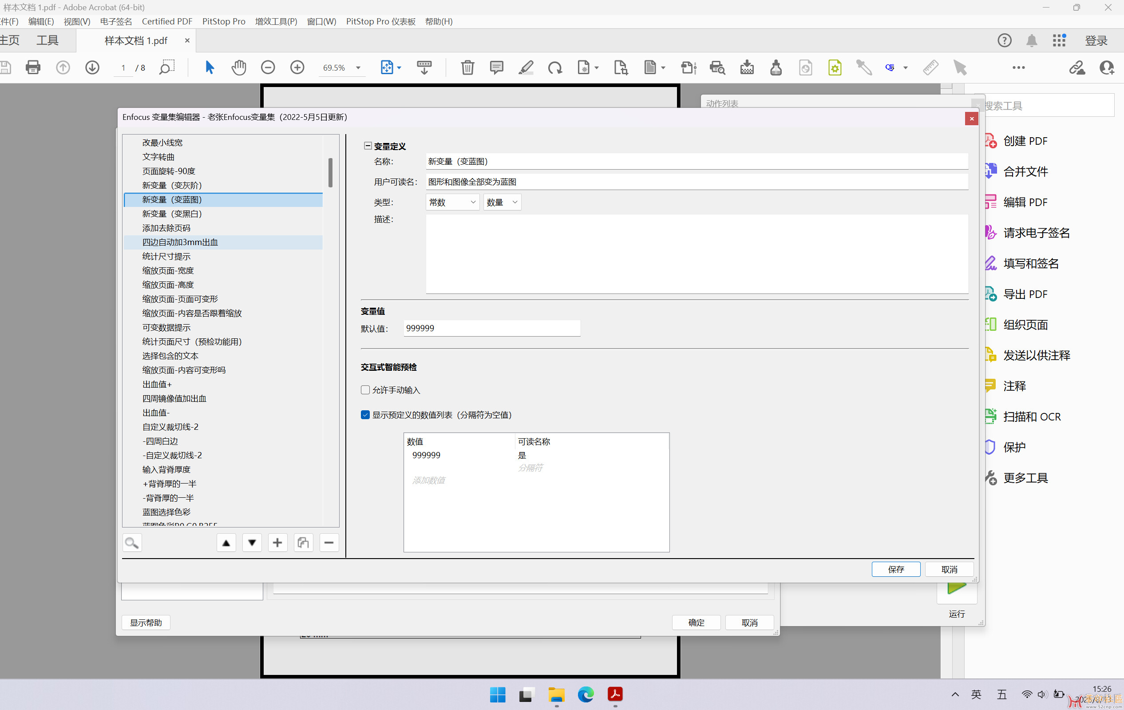
Task: Remove selected variable with minus button
Action: [328, 543]
